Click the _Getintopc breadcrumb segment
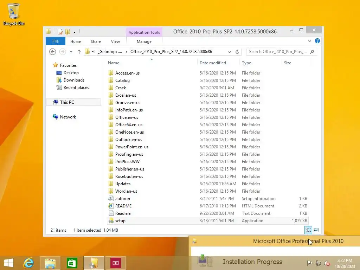Image resolution: width=360 pixels, height=270 pixels. [110, 52]
